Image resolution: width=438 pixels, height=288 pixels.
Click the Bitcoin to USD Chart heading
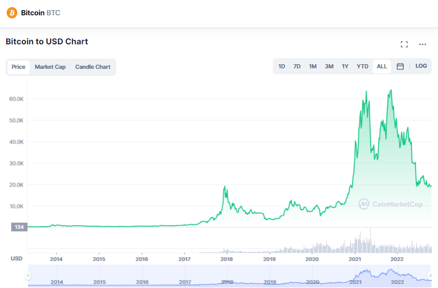(x=46, y=42)
